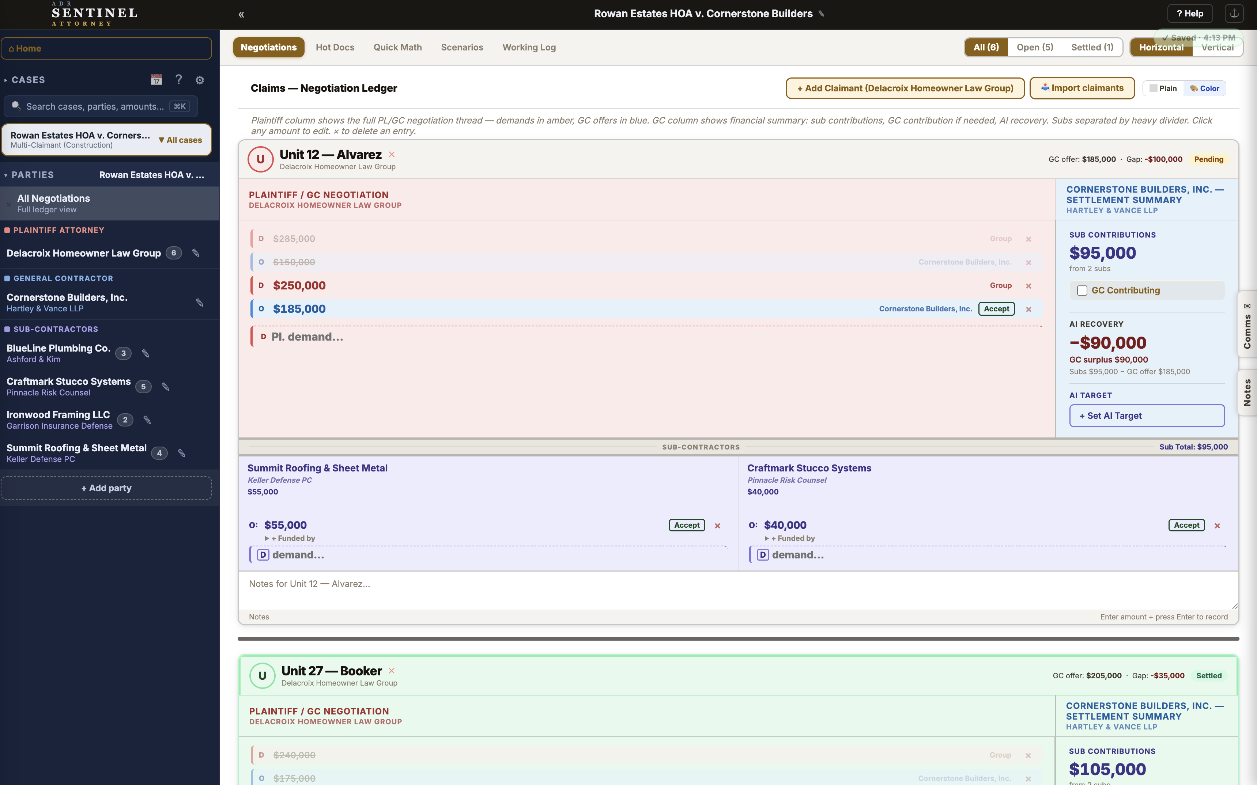The image size is (1257, 785).
Task: Click Summit Roofing demand input field
Action: (x=488, y=555)
